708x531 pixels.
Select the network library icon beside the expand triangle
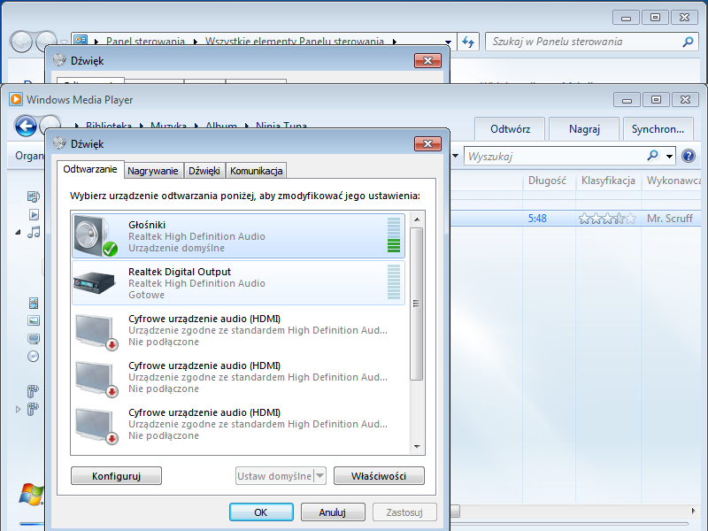click(x=33, y=409)
